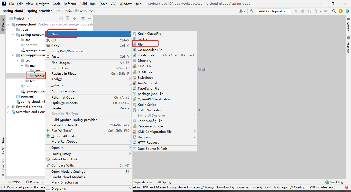Click the orange IDE update icon
Viewport: 351px width, 192px height.
(x=340, y=11)
